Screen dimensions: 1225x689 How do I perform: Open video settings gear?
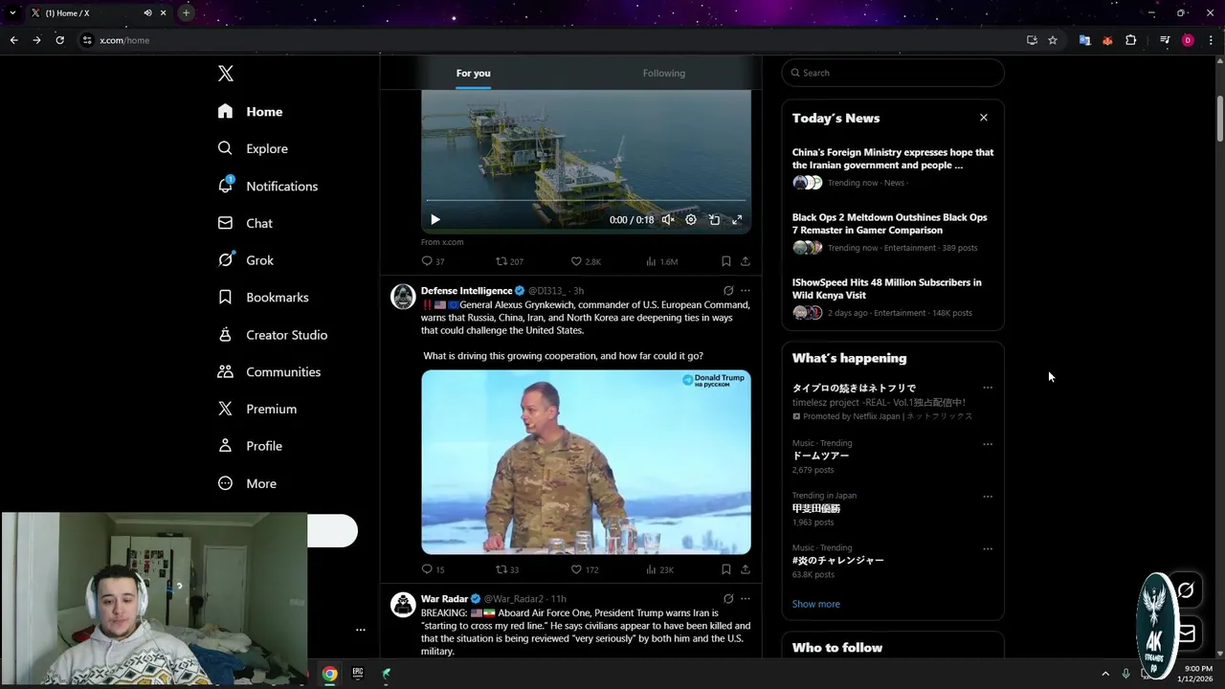691,220
